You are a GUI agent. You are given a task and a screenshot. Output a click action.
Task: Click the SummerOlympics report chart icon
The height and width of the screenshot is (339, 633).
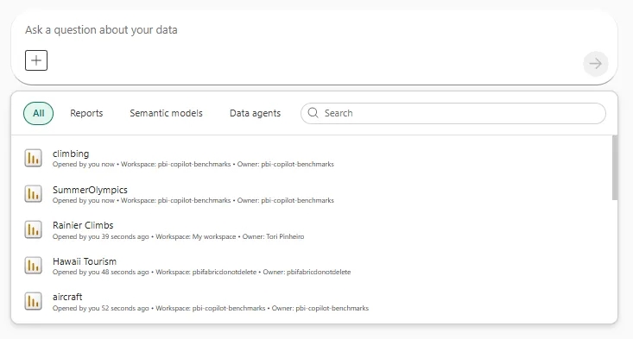33,194
